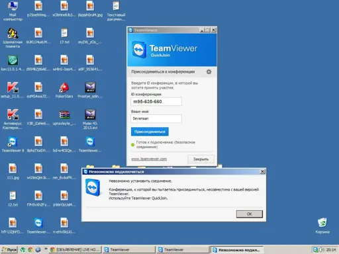Select the hfY1JZjhFD... image file icon
Screen dimensions: 339x254
pyautogui.click(x=13, y=226)
